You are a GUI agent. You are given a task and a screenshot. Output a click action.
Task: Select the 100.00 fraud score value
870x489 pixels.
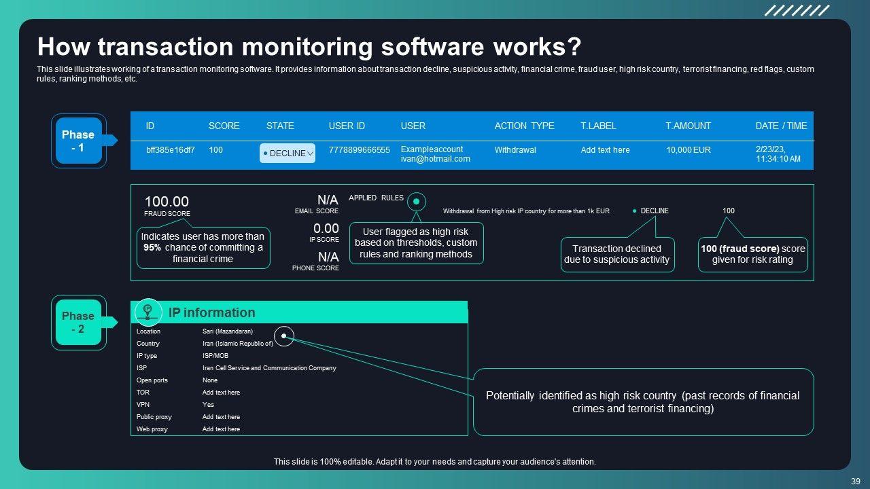point(167,202)
